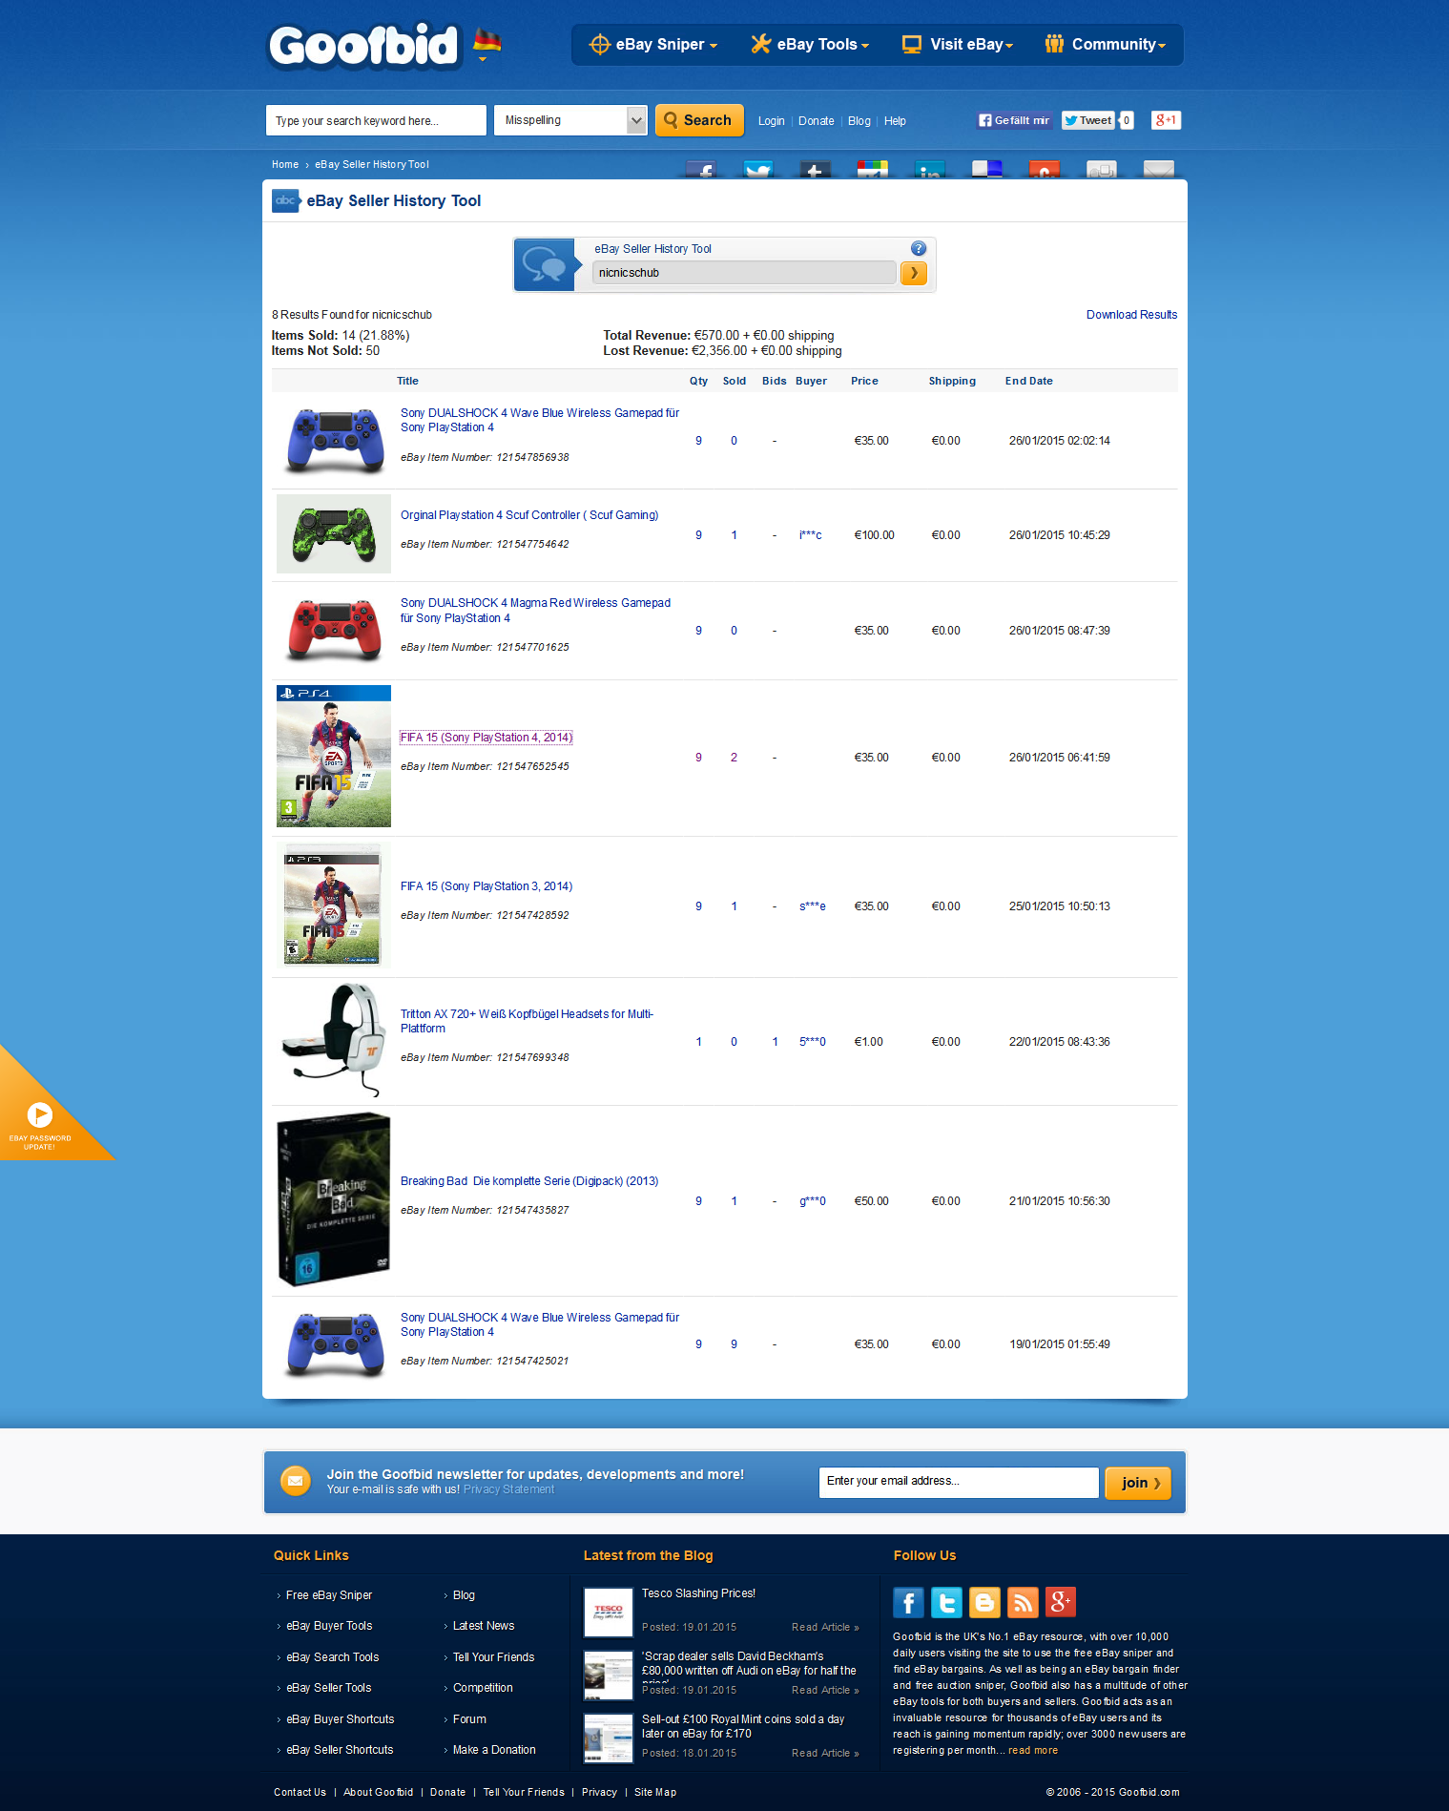Open the German flag language selector
The height and width of the screenshot is (1811, 1449).
[486, 44]
